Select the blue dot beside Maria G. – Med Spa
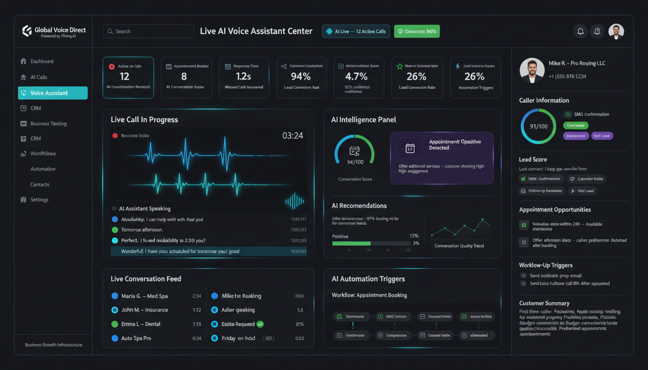648x370 pixels. pyautogui.click(x=115, y=296)
